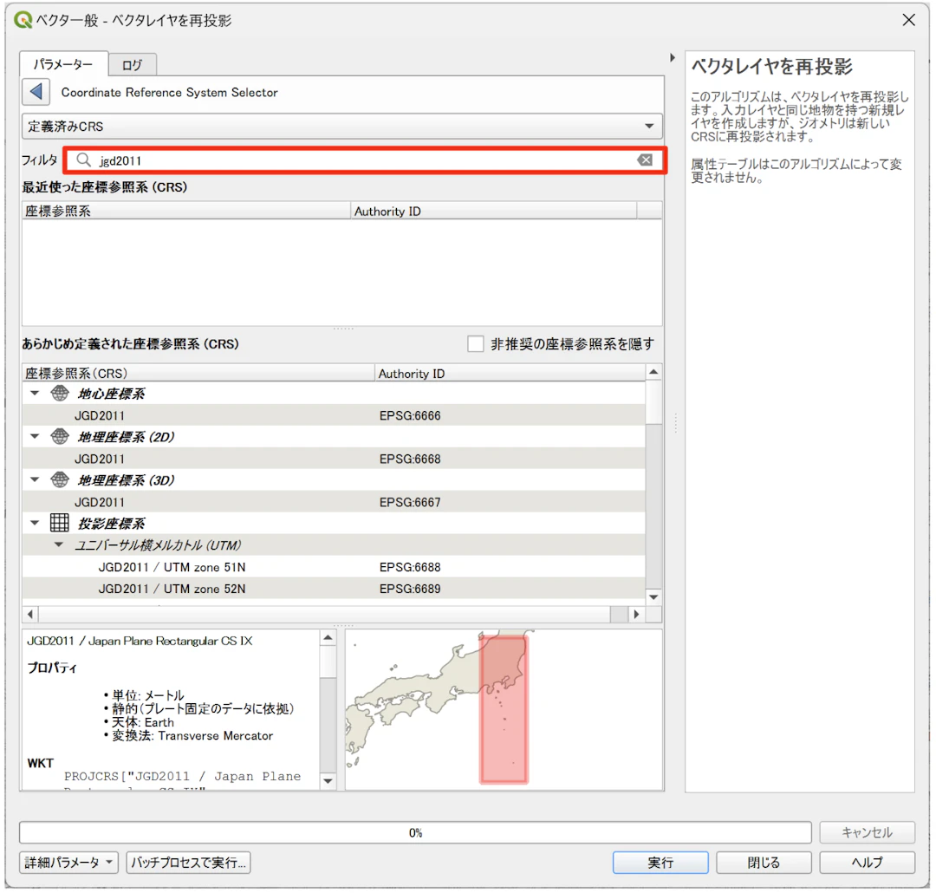Select JGD2011 EPSG:6668 row
The image size is (936, 893).
[x=334, y=459]
